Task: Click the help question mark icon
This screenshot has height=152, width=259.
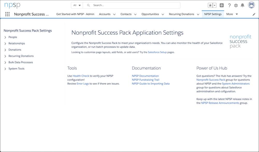Action: [x=229, y=5]
